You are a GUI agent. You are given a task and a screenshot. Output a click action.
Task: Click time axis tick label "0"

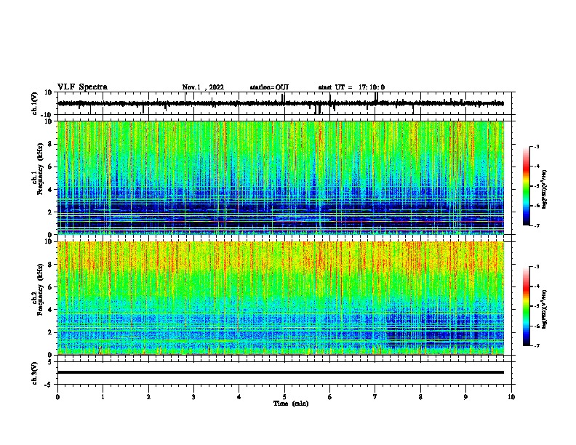click(x=57, y=397)
